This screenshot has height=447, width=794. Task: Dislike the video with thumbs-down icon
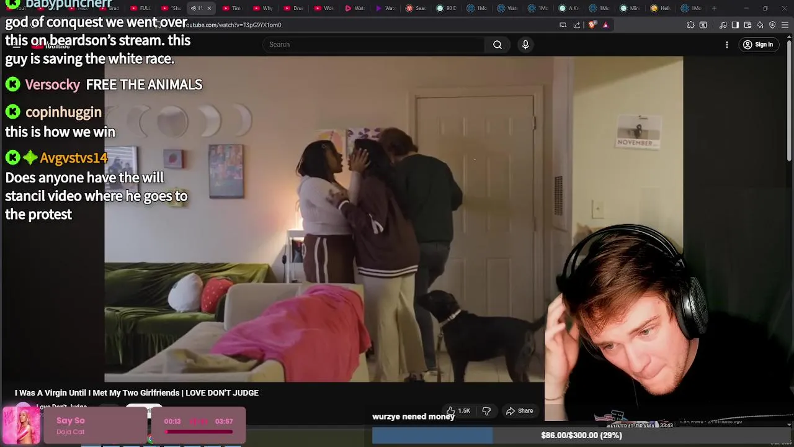point(486,411)
